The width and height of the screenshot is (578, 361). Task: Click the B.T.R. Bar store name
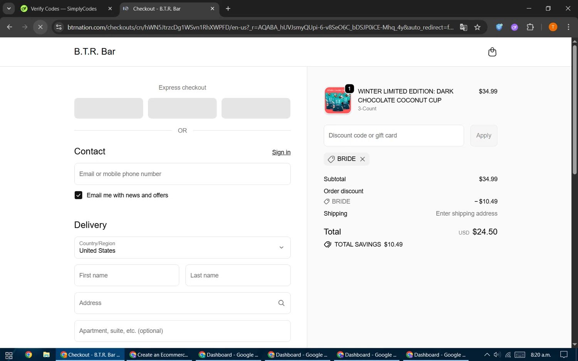click(x=95, y=52)
